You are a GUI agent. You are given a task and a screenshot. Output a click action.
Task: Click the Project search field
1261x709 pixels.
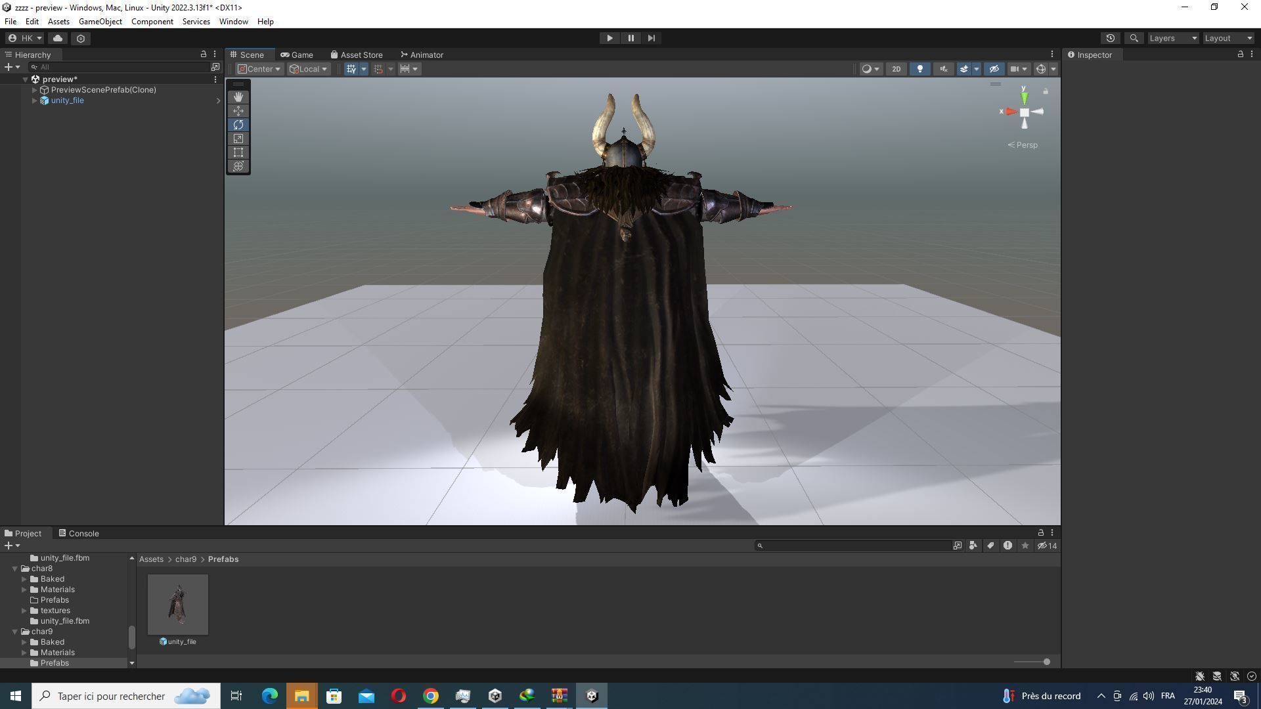coord(853,546)
